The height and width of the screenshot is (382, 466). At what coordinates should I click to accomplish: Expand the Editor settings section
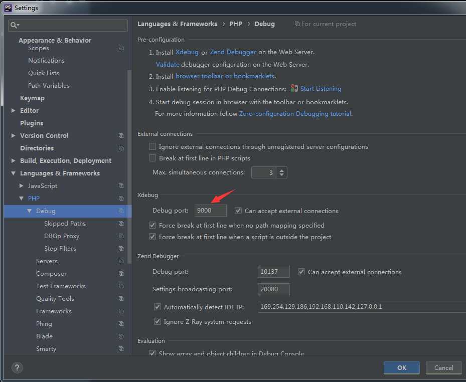14,110
